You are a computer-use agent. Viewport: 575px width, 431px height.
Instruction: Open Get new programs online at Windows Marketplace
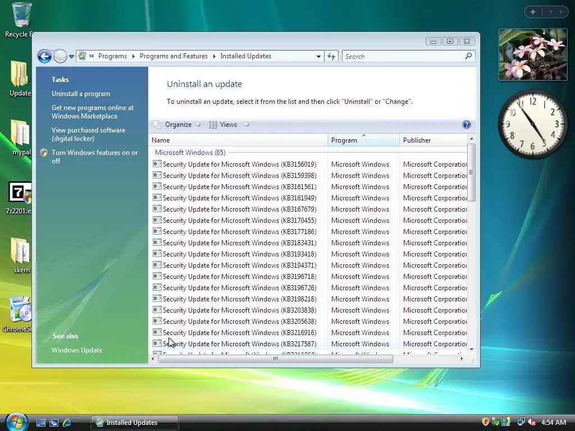93,112
